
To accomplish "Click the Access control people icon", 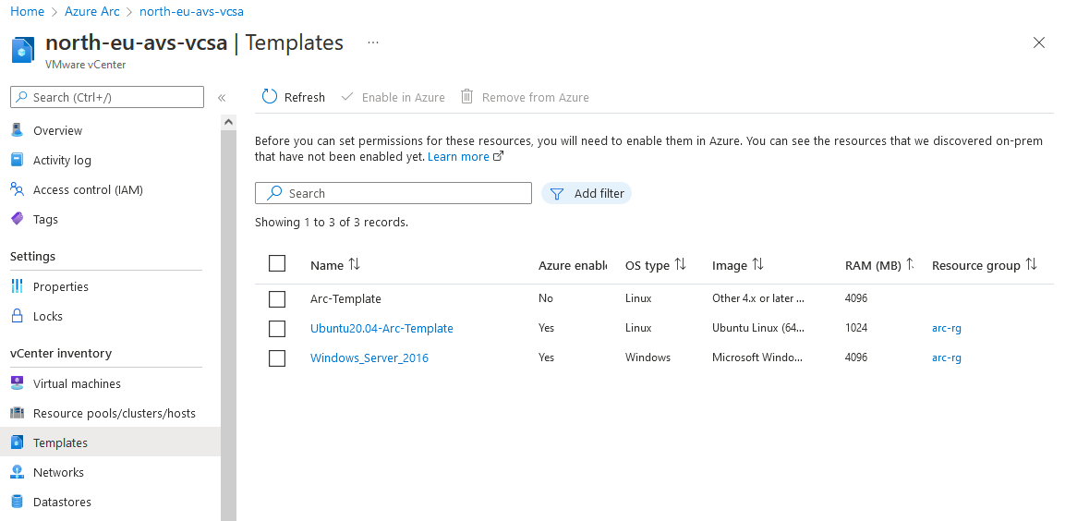I will (17, 189).
